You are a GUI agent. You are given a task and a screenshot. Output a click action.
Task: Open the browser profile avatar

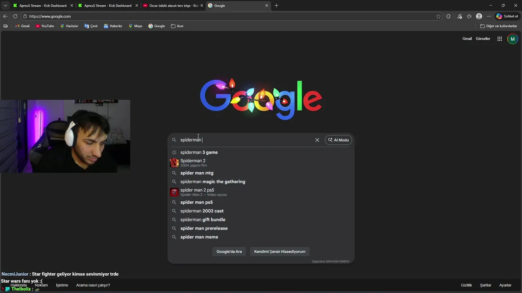click(479, 16)
